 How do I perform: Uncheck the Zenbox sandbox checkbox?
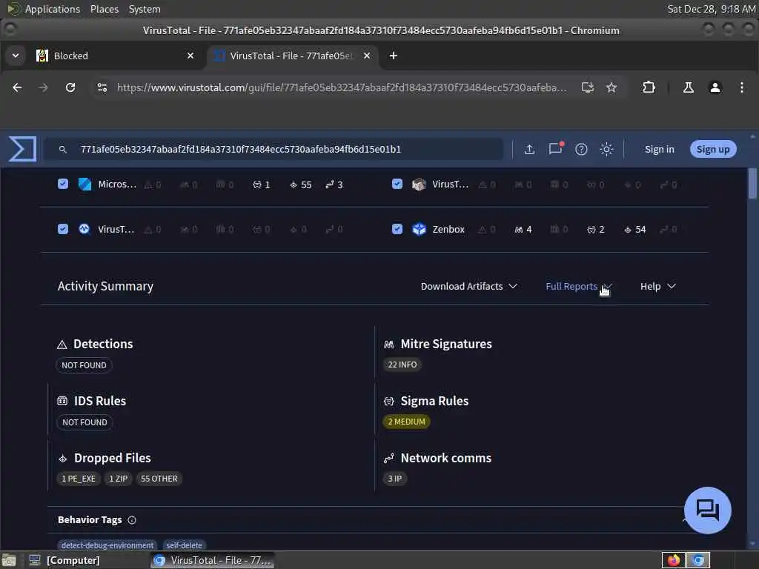point(397,228)
